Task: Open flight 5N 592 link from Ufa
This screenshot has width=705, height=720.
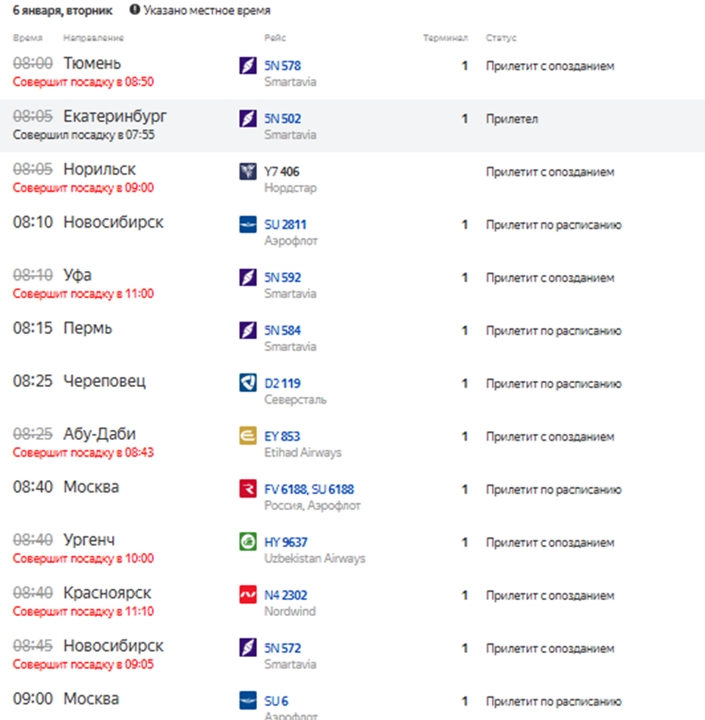Action: 282,278
